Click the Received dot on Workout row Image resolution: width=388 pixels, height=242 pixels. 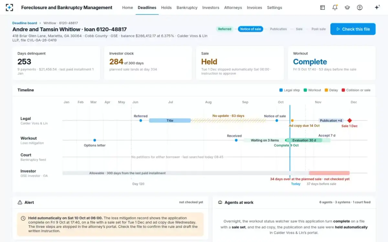pyautogui.click(x=236, y=140)
